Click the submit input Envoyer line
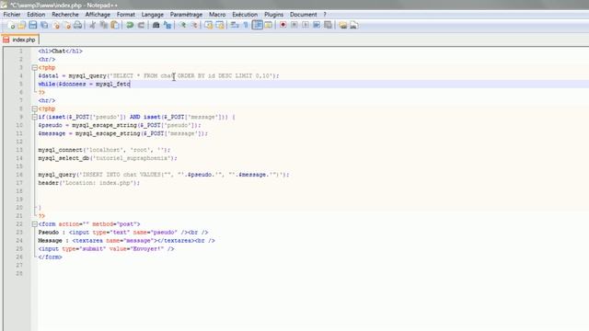 tap(106, 249)
